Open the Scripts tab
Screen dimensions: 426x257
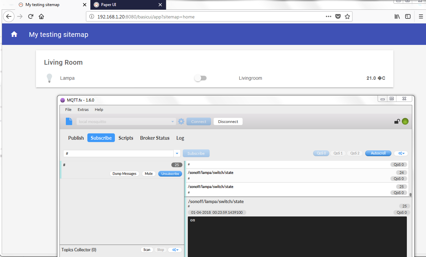pyautogui.click(x=126, y=138)
